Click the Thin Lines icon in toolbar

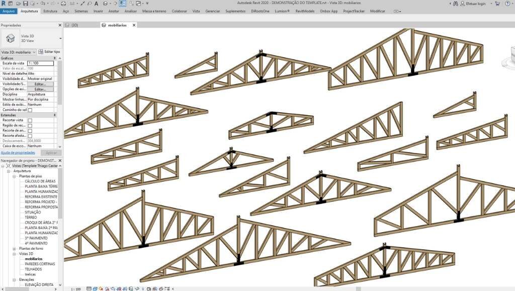point(123,4)
